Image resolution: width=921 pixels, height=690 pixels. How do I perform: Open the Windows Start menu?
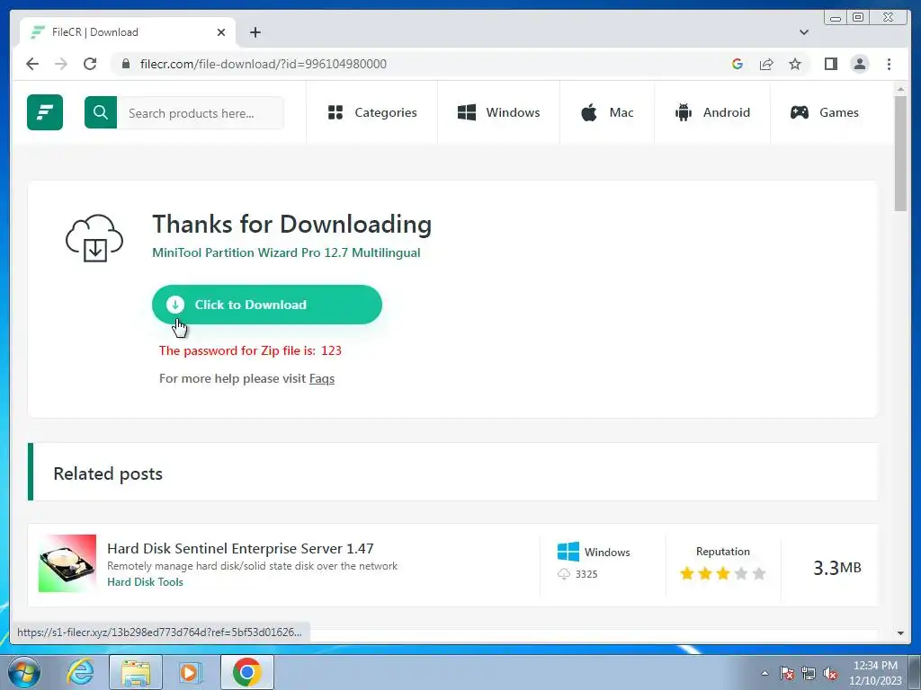[x=23, y=672]
